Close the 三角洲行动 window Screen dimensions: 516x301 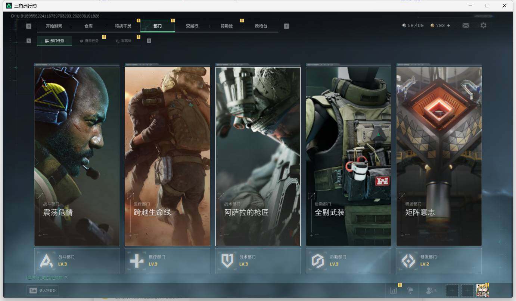[x=504, y=6]
